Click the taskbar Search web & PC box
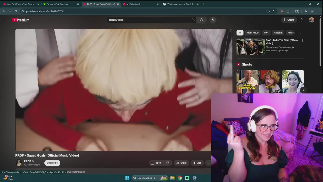 pos(150,178)
